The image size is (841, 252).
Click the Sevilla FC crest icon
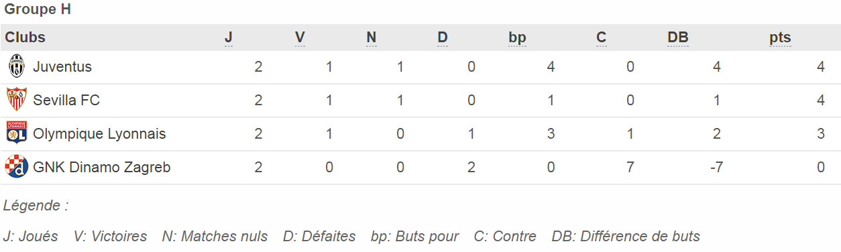click(x=16, y=100)
